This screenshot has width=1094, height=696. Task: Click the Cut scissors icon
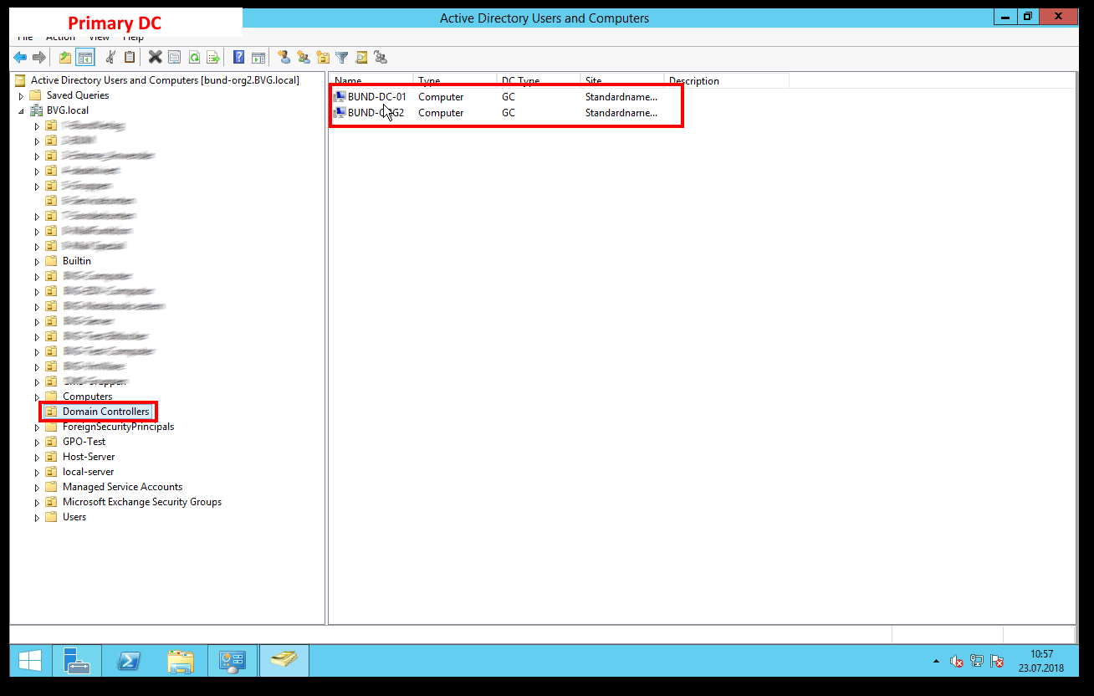pos(110,57)
